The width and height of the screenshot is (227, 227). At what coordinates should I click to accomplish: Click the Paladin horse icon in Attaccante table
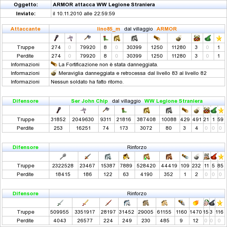click(x=117, y=38)
